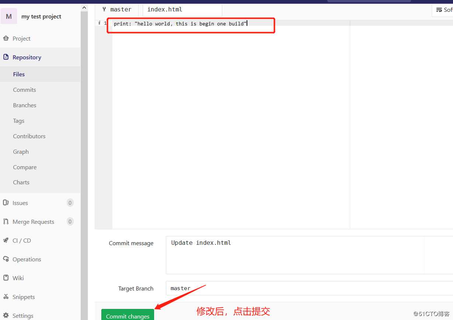Screen dimensions: 453x320
Task: Click the master branch label above editor
Action: (121, 10)
